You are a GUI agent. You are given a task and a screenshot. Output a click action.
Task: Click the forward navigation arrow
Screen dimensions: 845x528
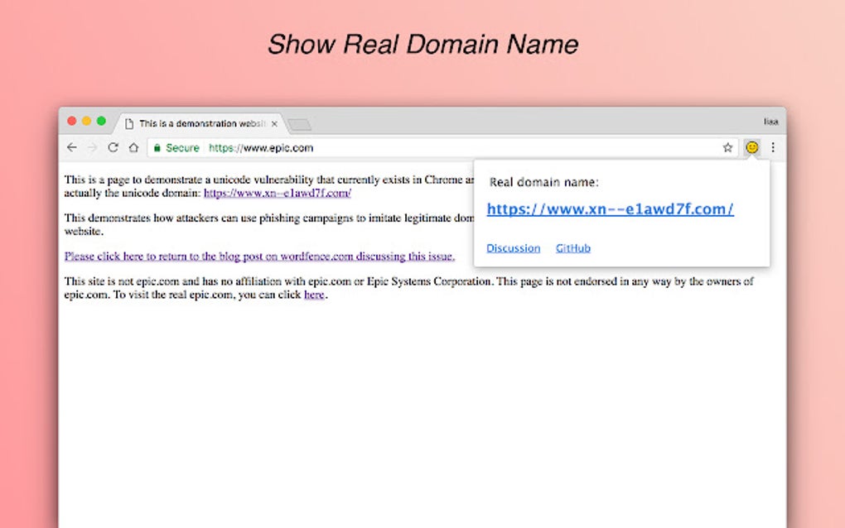(93, 147)
